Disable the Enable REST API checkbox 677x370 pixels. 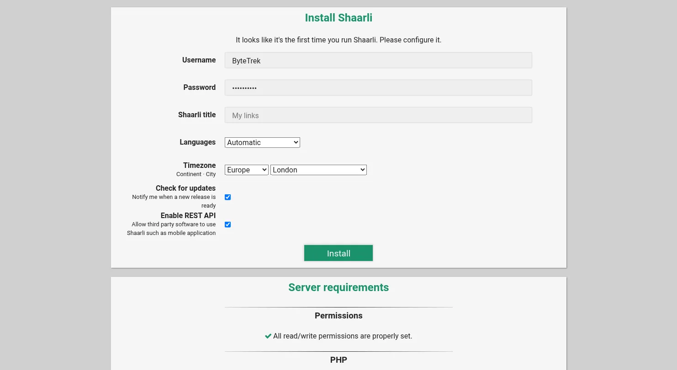[227, 224]
